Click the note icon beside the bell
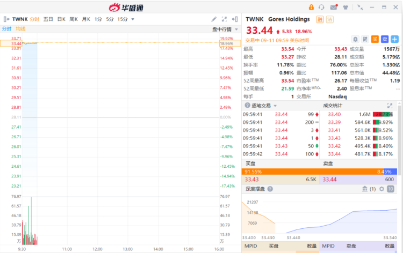 point(365,39)
